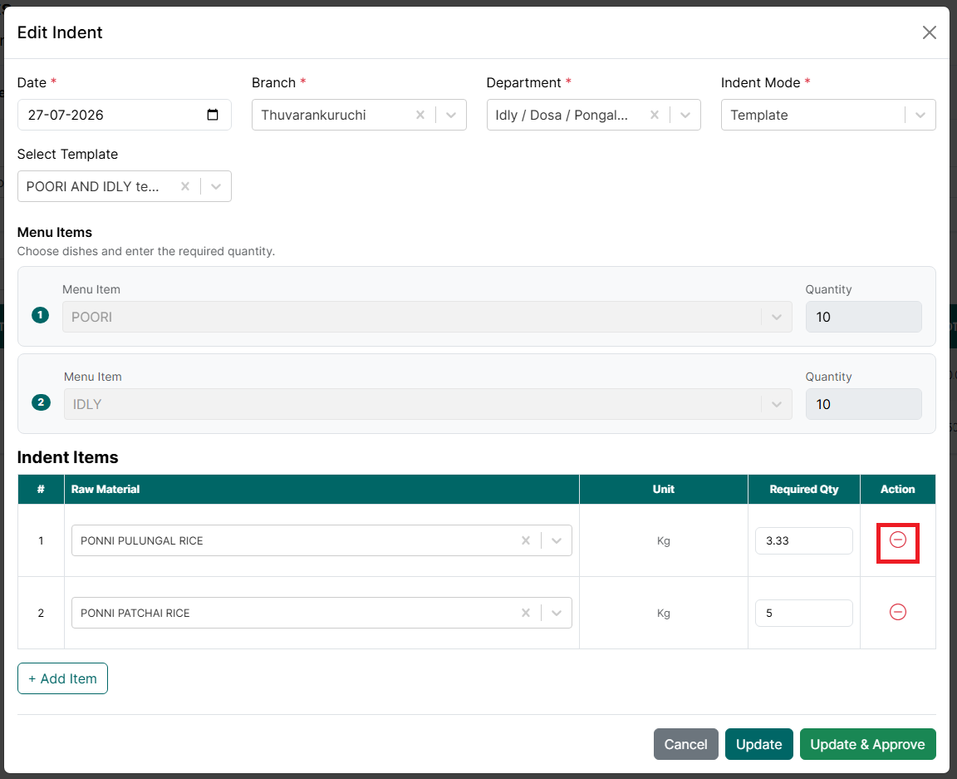
Task: Clear the Thuvarankuruchi branch selection
Action: point(420,115)
